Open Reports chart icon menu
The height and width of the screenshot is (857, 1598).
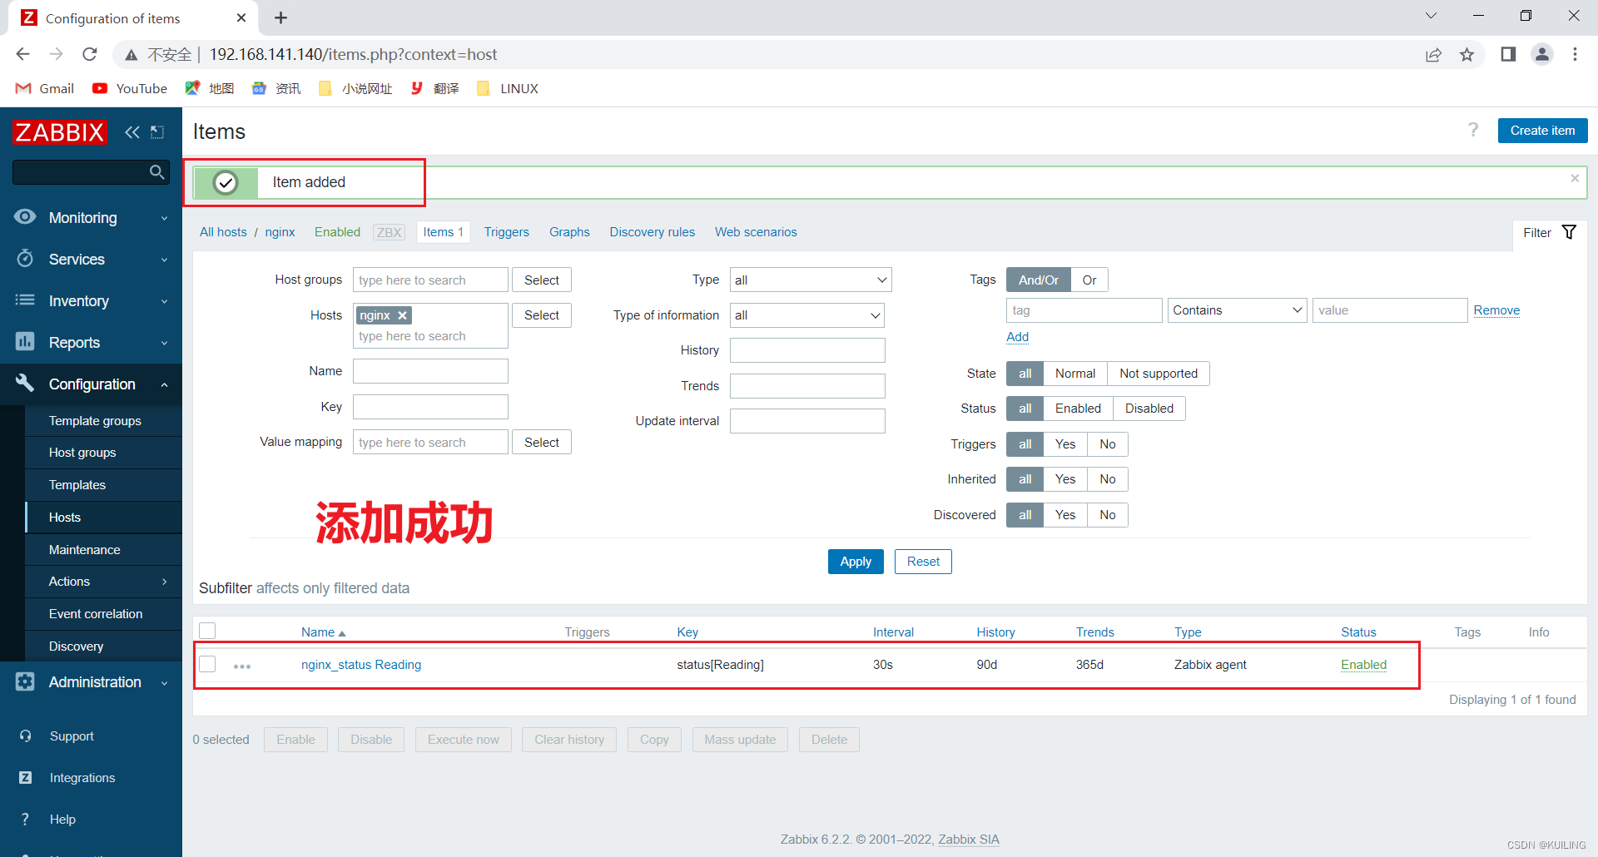click(25, 342)
